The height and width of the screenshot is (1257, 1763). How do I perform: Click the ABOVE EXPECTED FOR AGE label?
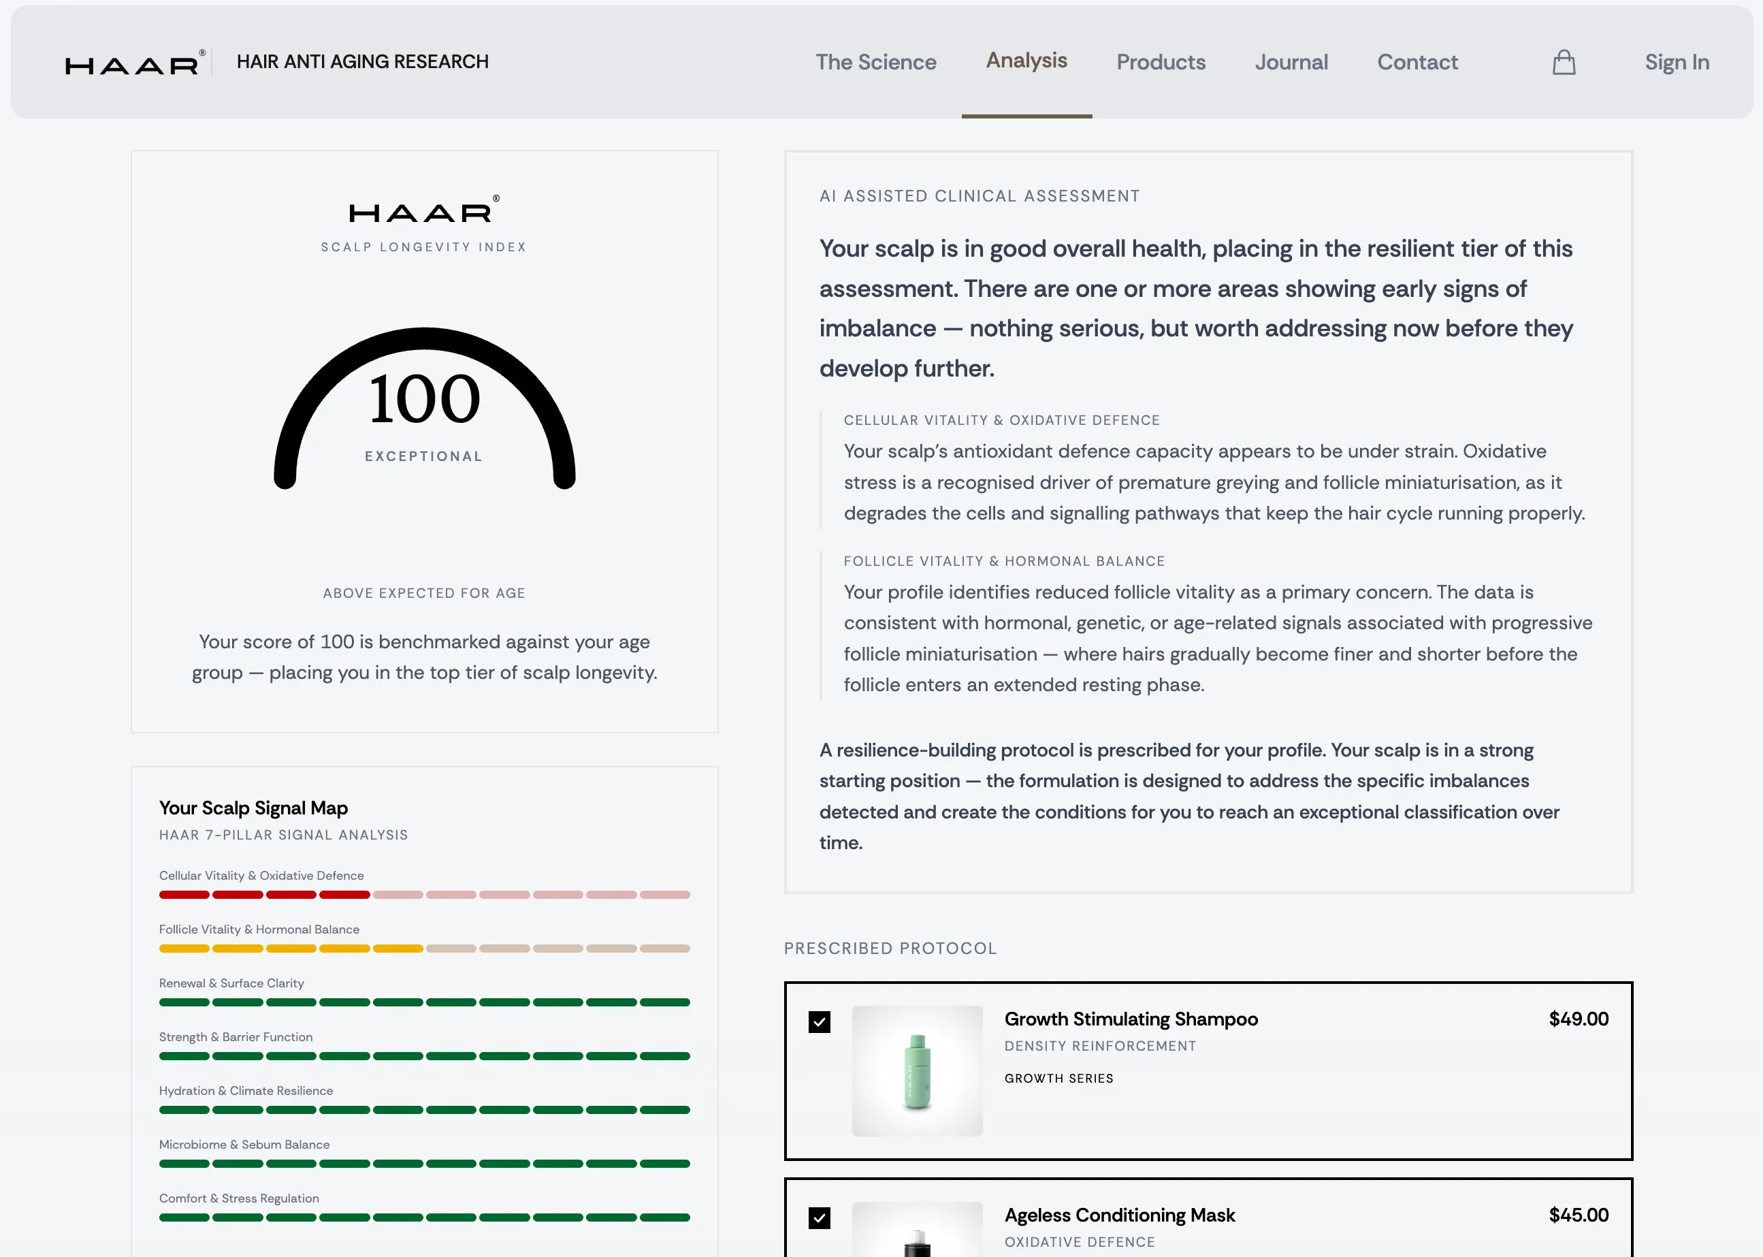click(424, 593)
